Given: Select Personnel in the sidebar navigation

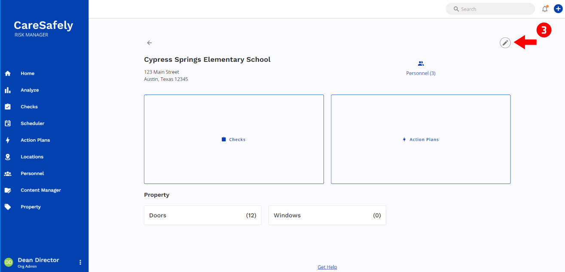Looking at the screenshot, I should pos(32,174).
